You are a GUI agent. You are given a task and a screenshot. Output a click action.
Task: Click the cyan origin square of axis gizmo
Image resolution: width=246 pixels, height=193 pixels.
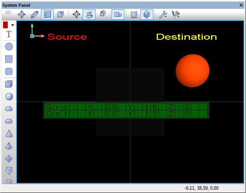32,36
